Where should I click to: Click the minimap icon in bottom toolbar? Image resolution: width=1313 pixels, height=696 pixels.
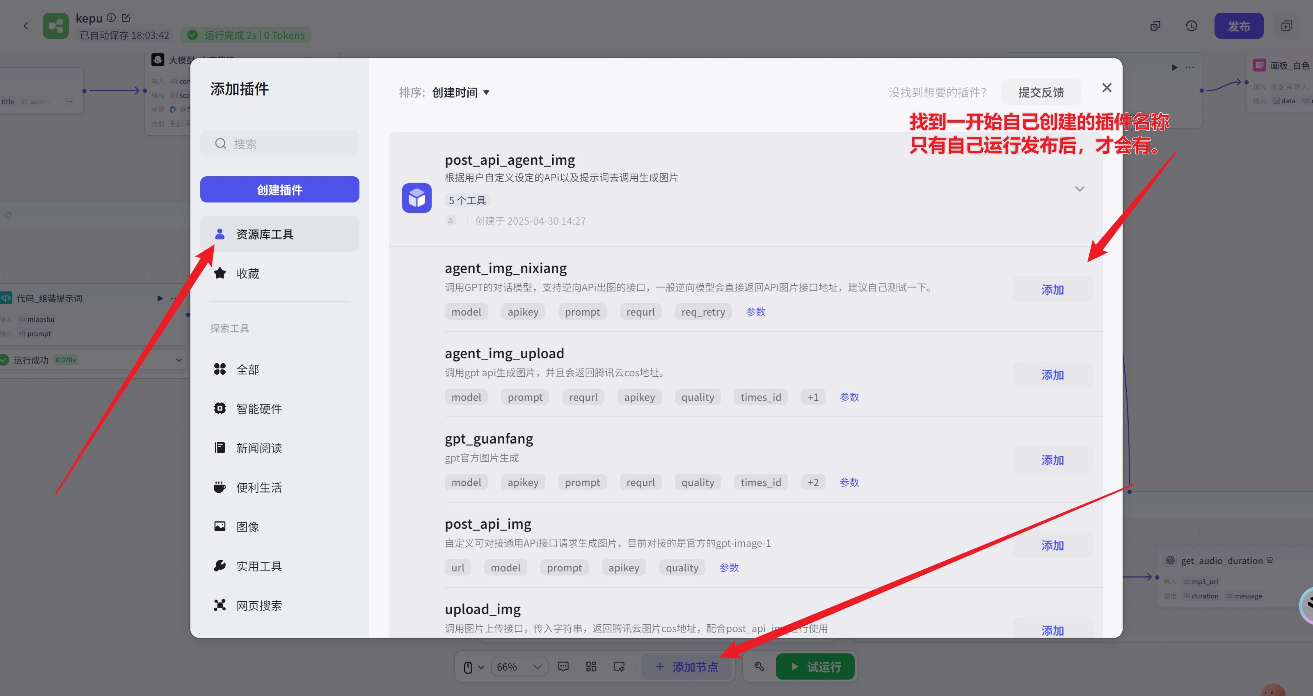pos(619,666)
